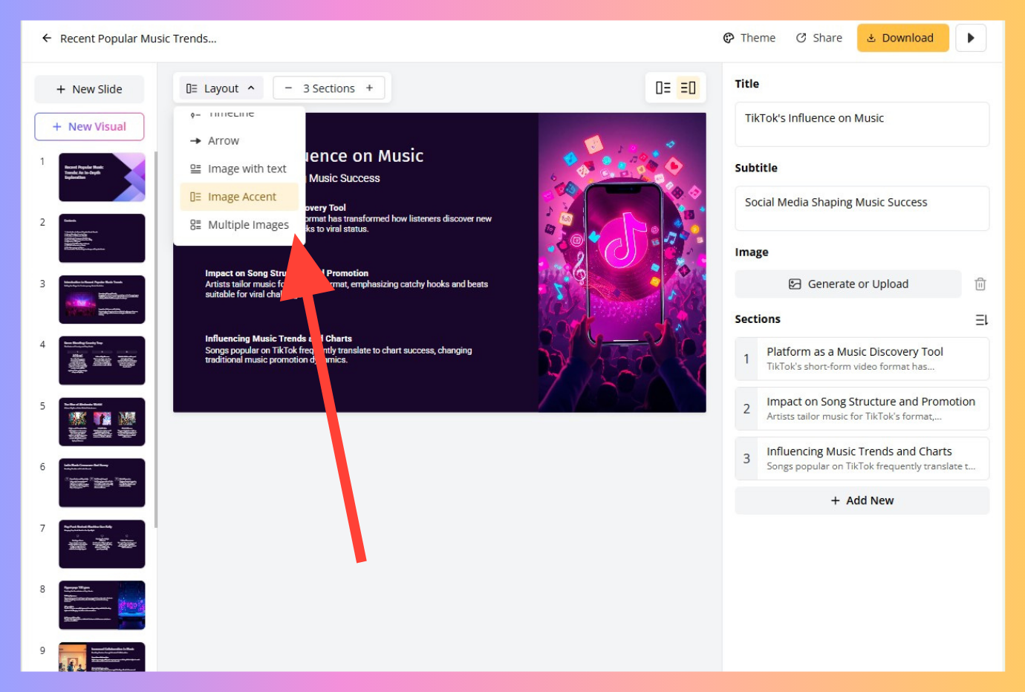Click the presentation title Recent Popular Music Trends

coord(138,39)
